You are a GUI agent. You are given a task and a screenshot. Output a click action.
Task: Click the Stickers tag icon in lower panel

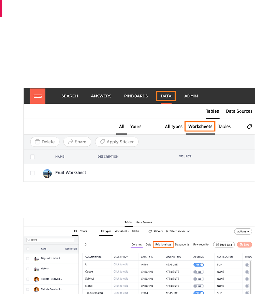click(x=150, y=231)
